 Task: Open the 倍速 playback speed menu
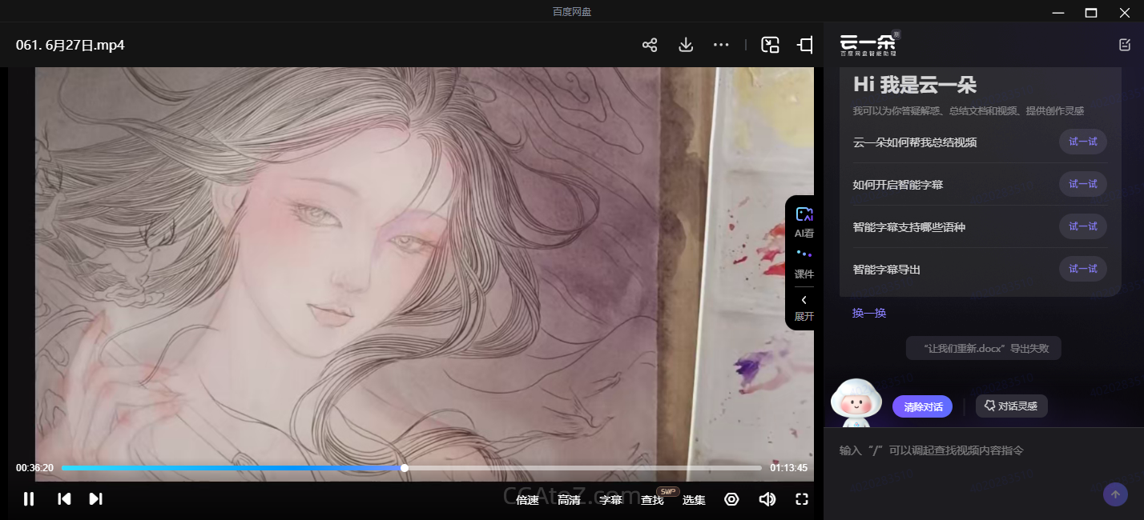tap(527, 500)
